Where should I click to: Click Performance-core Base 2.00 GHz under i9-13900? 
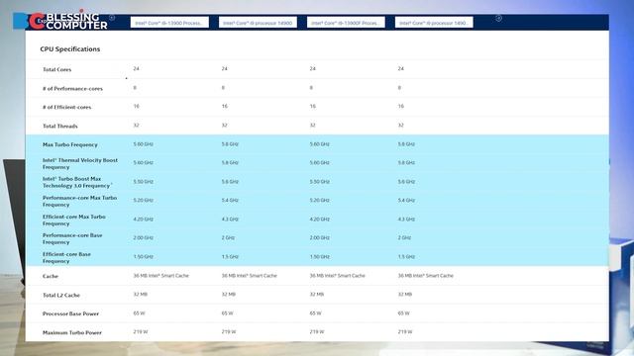[143, 237]
